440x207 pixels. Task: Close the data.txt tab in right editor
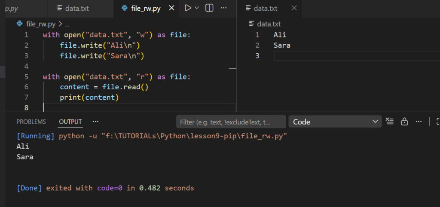294,8
